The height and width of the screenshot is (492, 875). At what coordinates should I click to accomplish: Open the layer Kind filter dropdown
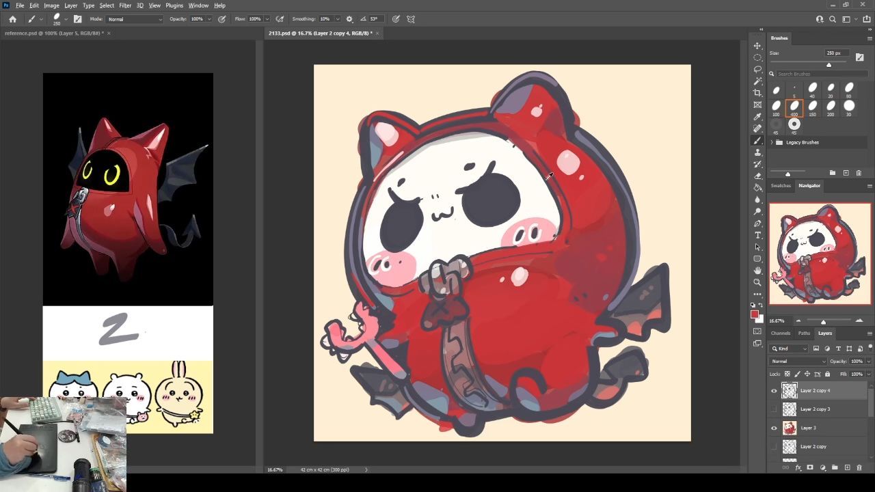tap(790, 348)
